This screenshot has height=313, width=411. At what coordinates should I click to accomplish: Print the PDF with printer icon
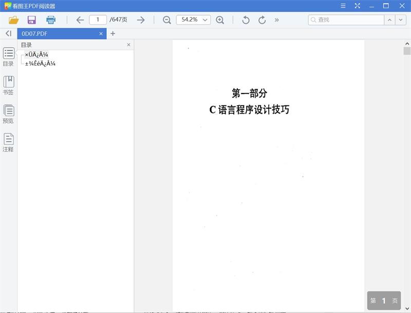point(51,20)
